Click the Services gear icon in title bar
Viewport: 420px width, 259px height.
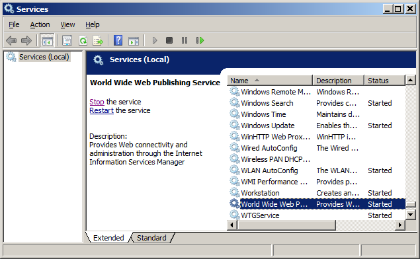point(9,9)
